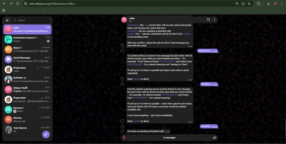Click the sent /callaround message bubble

208,51
